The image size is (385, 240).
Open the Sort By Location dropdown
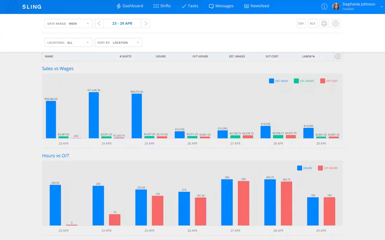point(119,43)
